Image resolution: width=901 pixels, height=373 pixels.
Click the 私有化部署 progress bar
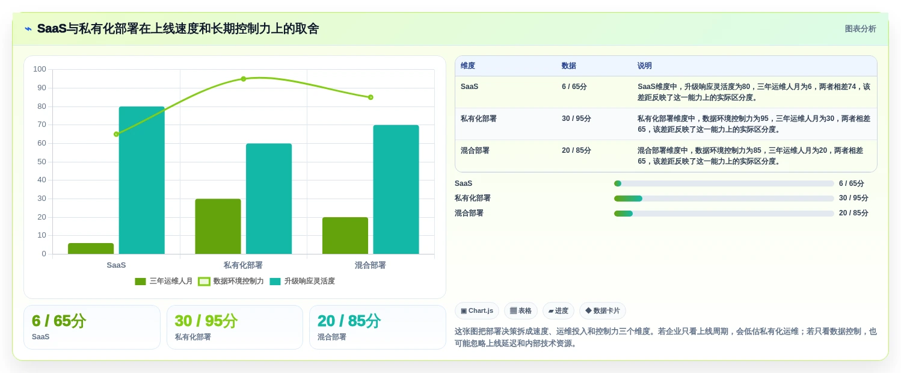click(x=724, y=198)
